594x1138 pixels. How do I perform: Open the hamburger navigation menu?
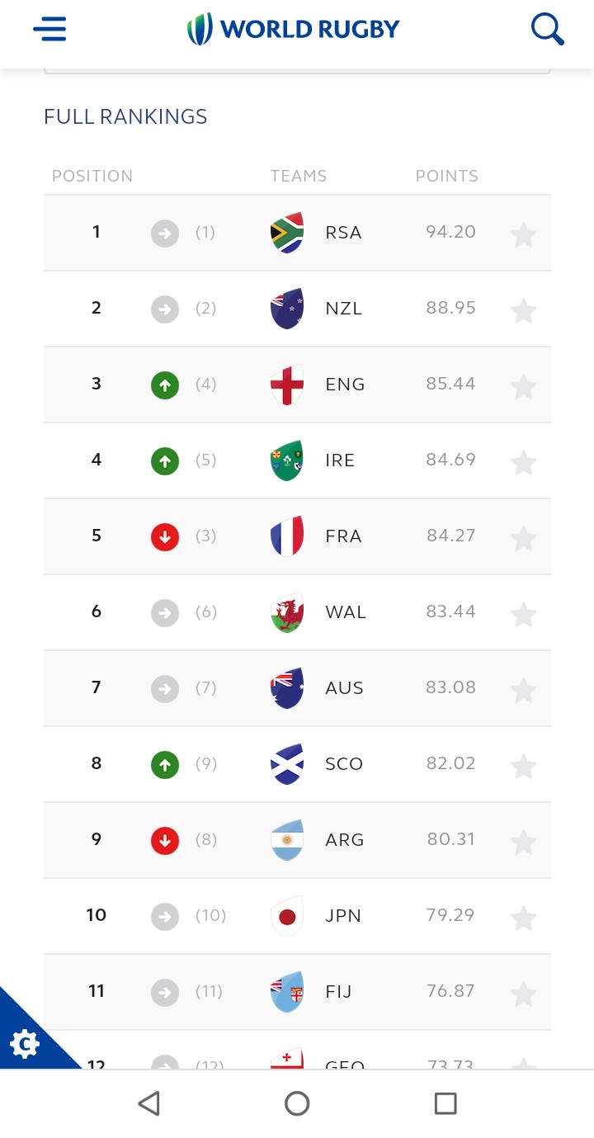49,30
